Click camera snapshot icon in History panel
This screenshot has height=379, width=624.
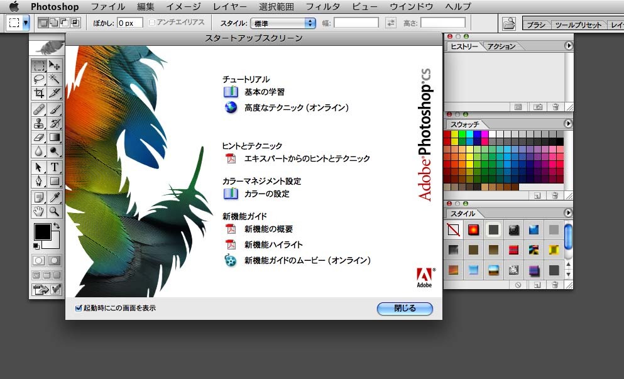pos(538,107)
